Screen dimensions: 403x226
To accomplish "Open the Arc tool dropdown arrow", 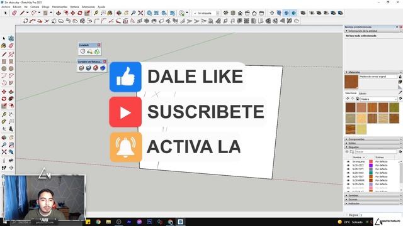I will (x=39, y=13).
